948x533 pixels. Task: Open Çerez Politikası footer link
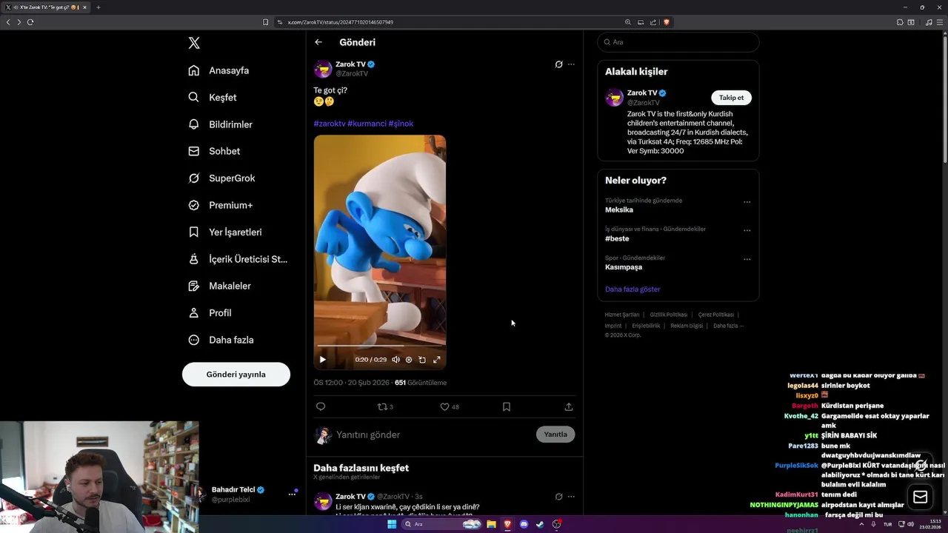[x=716, y=315]
